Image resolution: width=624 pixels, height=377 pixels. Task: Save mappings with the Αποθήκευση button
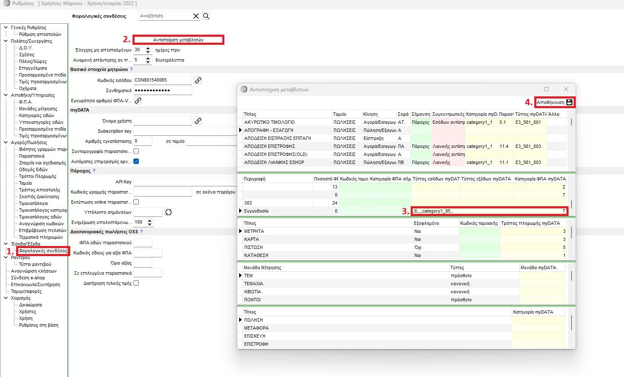pos(554,102)
